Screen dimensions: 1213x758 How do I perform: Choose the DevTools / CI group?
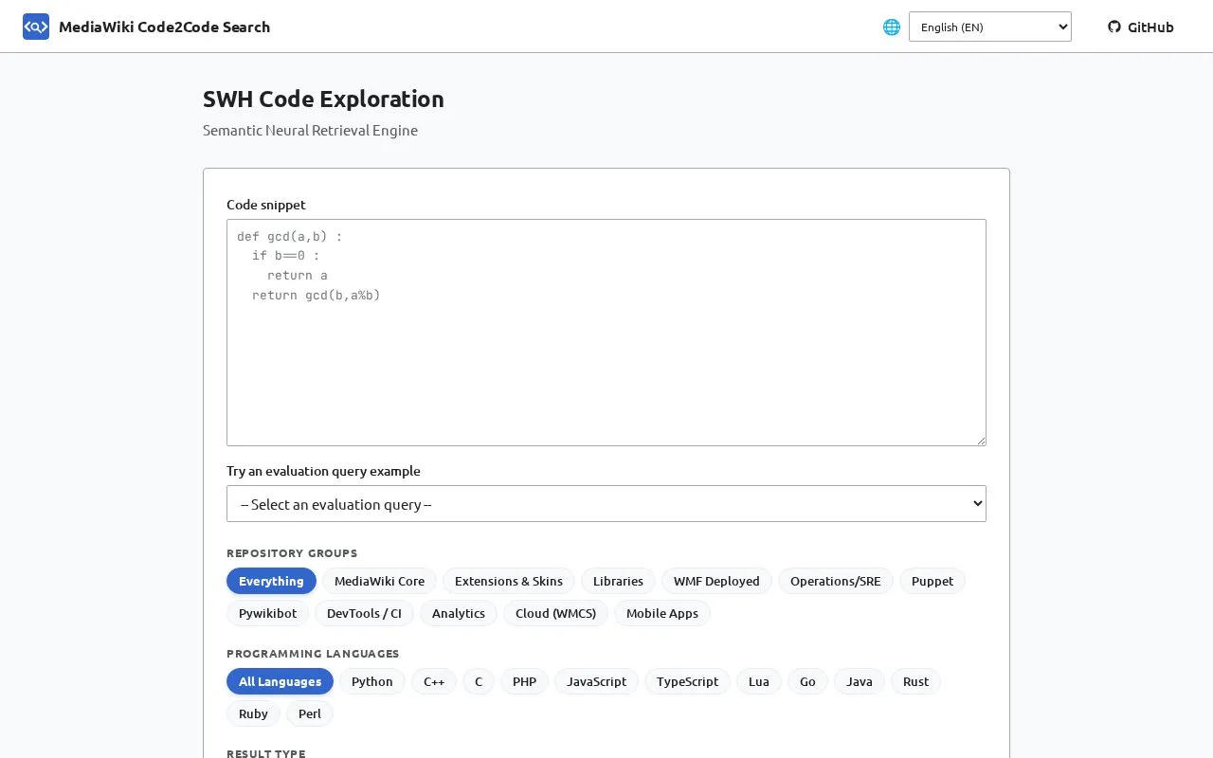click(x=364, y=613)
